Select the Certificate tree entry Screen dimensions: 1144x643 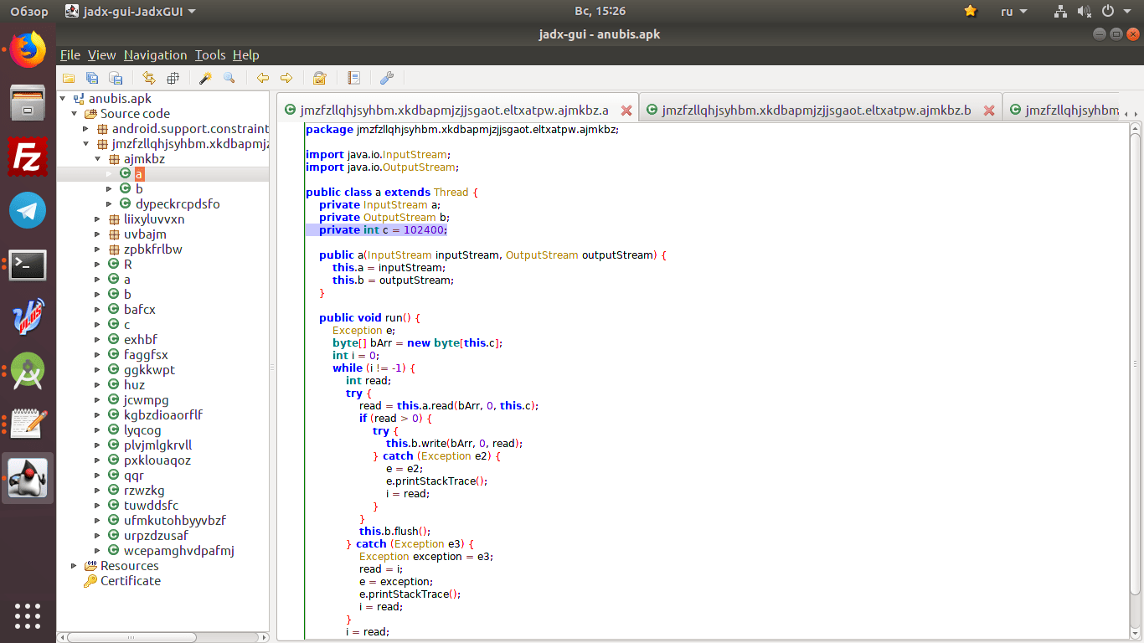click(x=130, y=581)
